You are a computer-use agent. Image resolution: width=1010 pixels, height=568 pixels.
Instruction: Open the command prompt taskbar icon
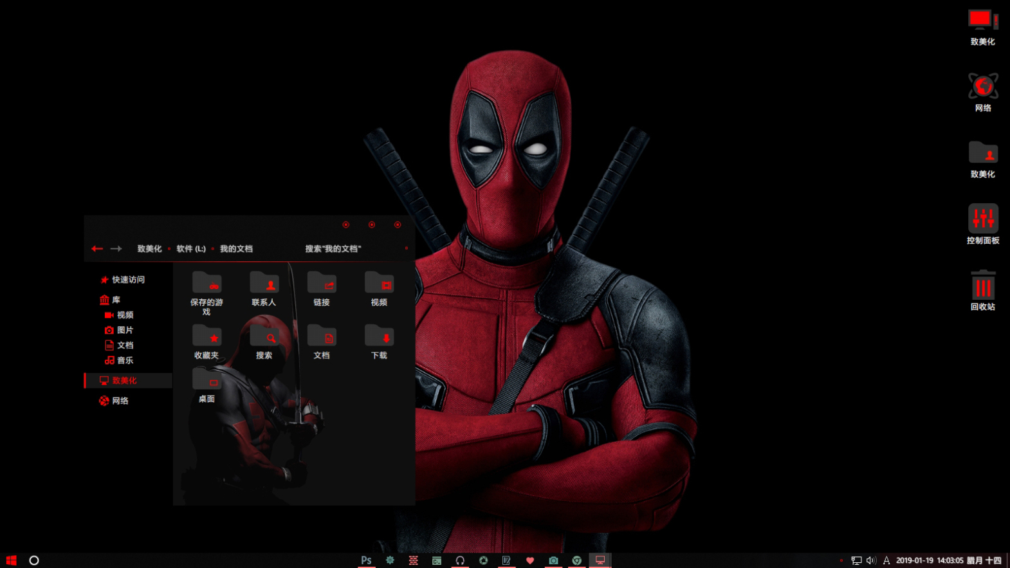[x=437, y=560]
